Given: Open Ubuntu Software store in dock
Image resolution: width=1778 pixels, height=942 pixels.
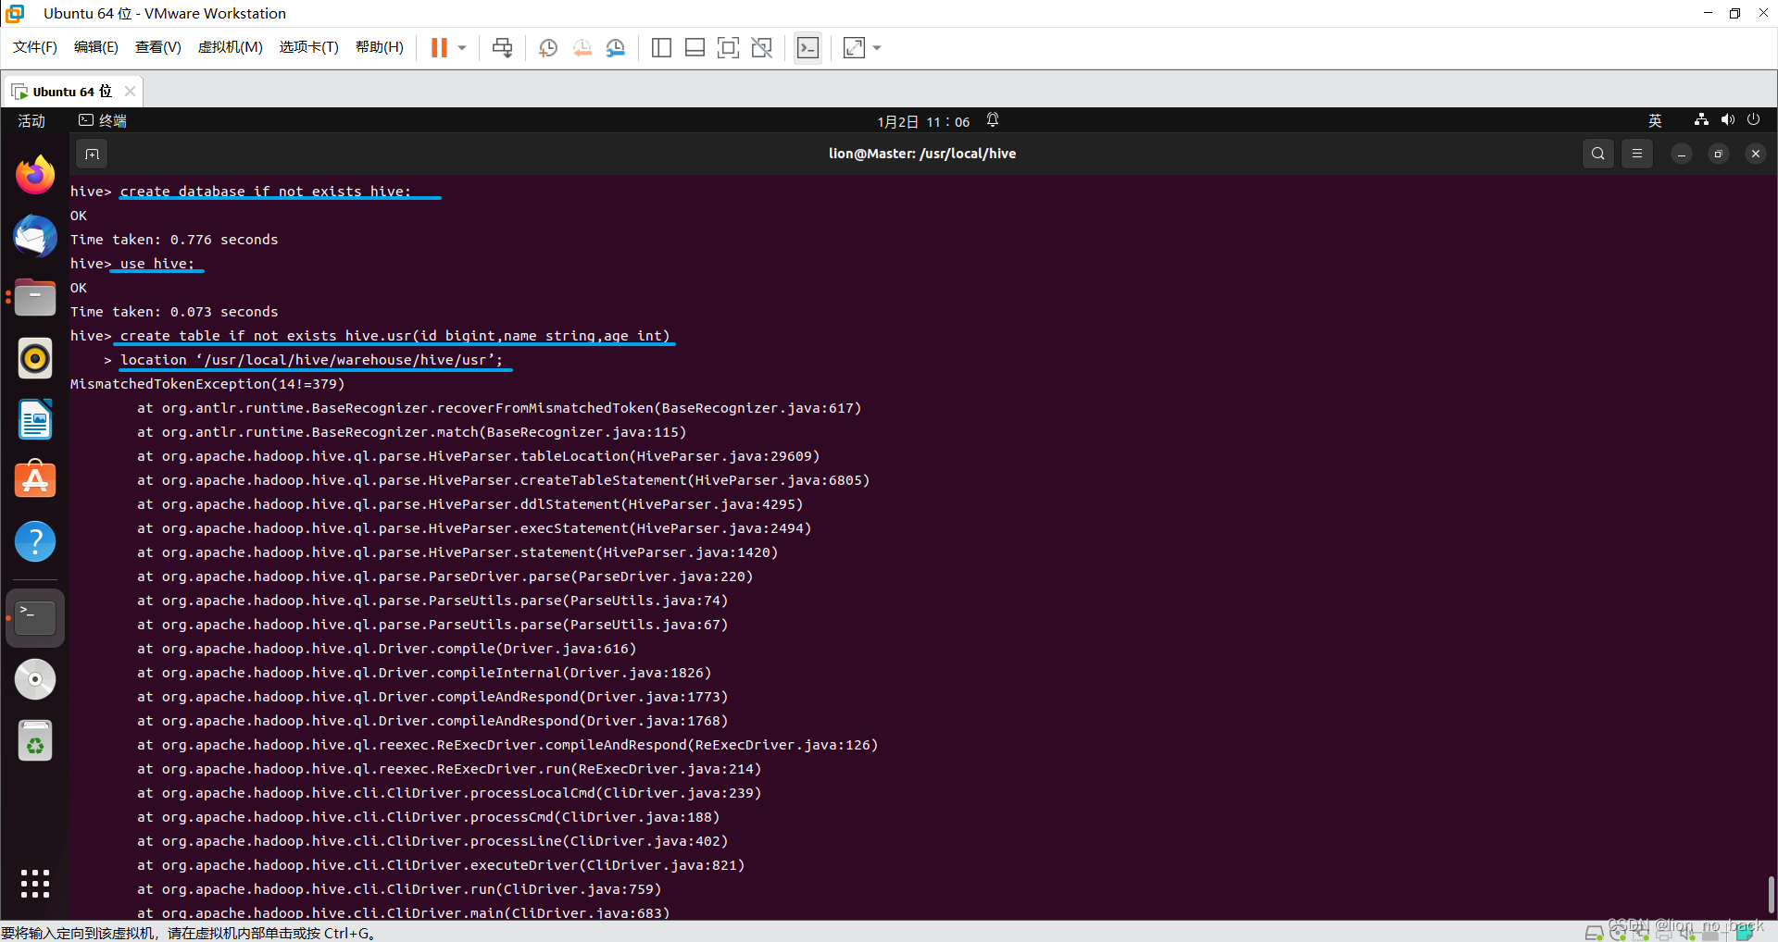Looking at the screenshot, I should point(35,480).
